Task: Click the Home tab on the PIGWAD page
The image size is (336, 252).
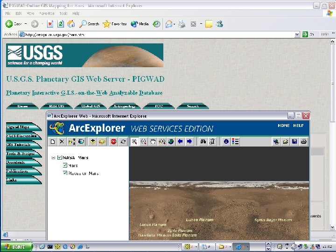Action: (22, 106)
